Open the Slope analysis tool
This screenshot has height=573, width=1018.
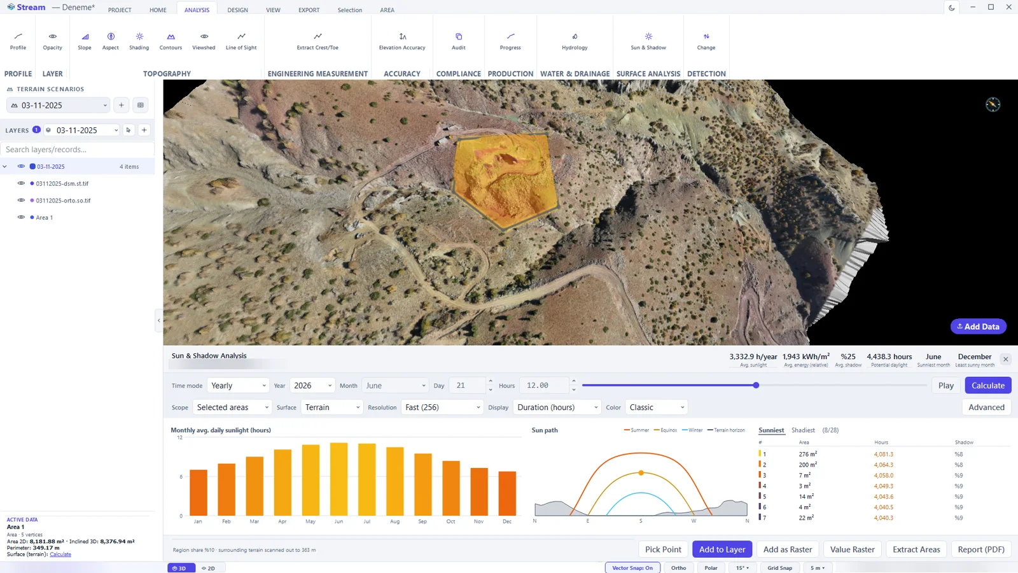85,41
